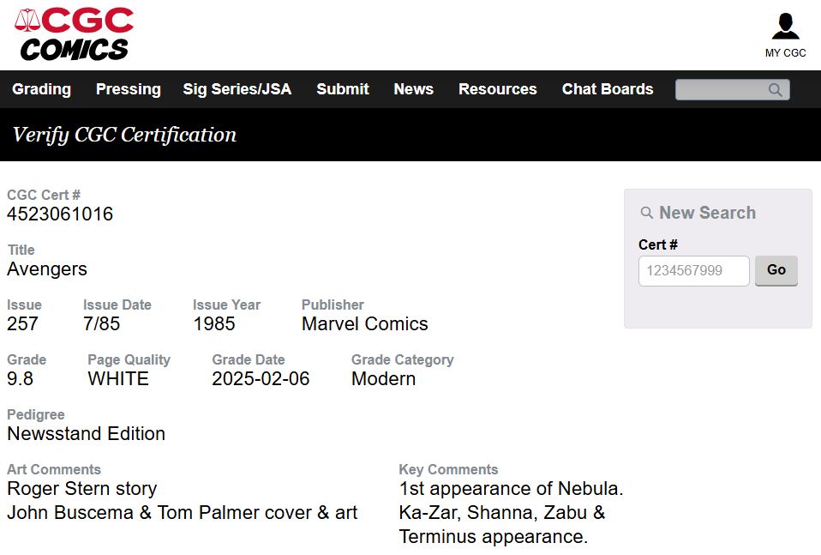Visit the Chat Boards

[607, 89]
